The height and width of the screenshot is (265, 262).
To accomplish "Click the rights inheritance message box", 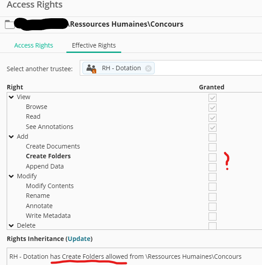I will coord(135,257).
